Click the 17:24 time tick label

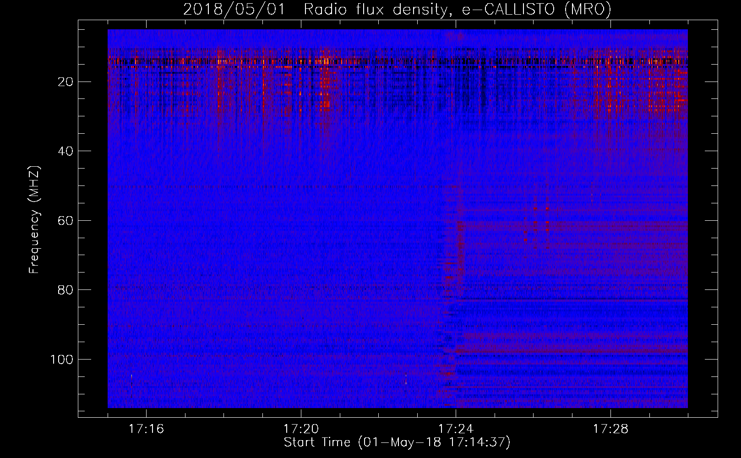pyautogui.click(x=456, y=429)
